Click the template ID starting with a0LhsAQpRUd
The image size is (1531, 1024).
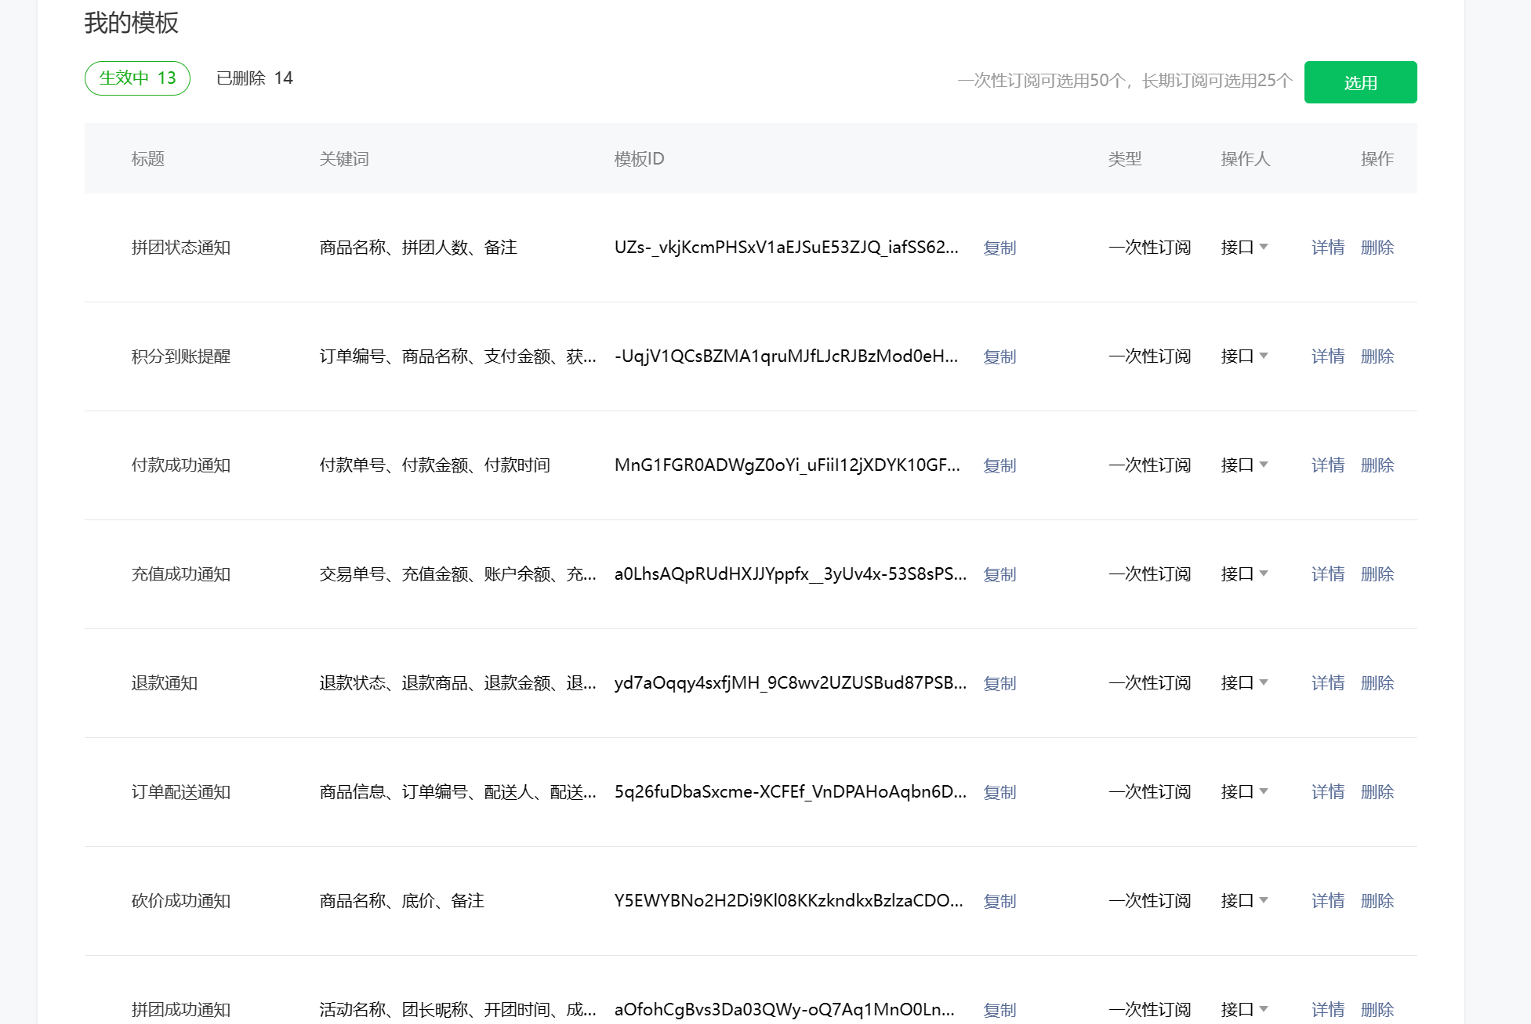(790, 574)
